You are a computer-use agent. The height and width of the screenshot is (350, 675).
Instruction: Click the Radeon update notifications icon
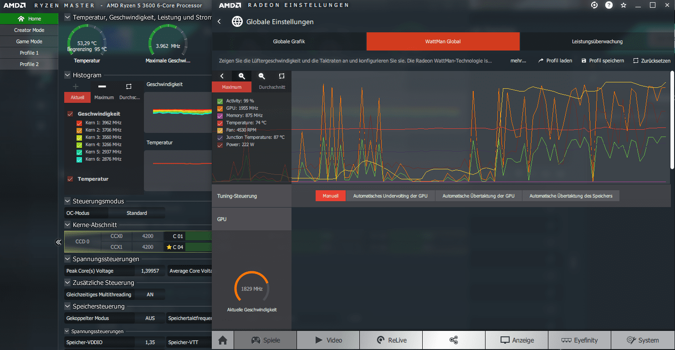594,5
